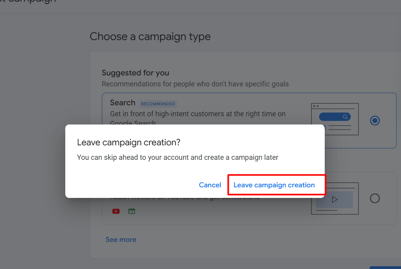Select the Search campaign radio button
The width and height of the screenshot is (401, 269).
pos(375,121)
